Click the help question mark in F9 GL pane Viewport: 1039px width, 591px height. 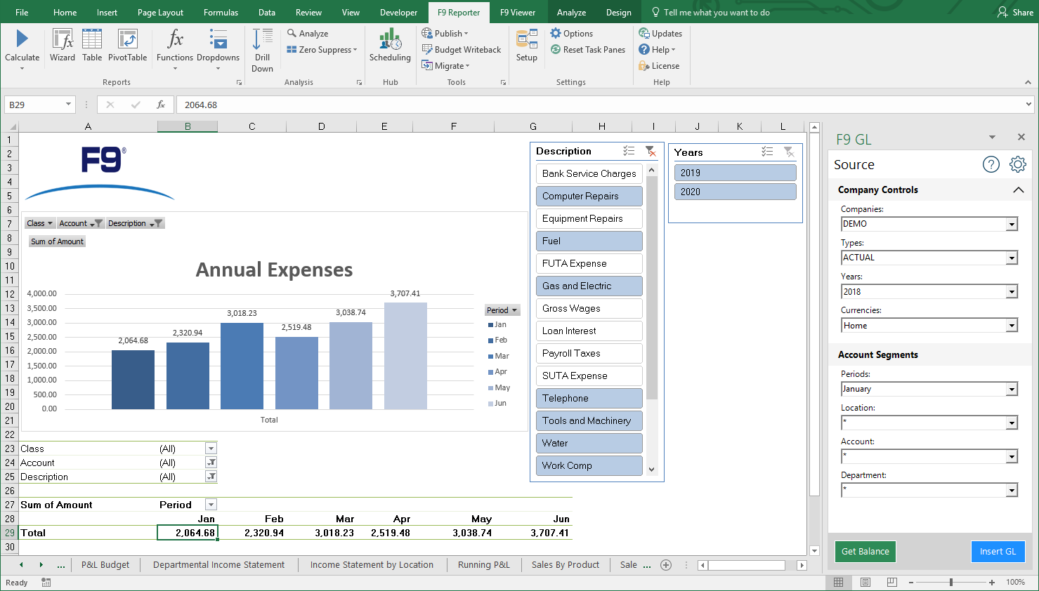(991, 165)
